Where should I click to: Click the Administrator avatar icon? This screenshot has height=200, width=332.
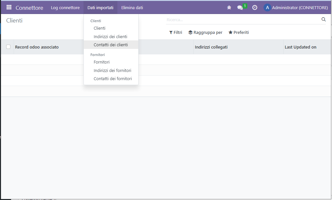coord(267,7)
